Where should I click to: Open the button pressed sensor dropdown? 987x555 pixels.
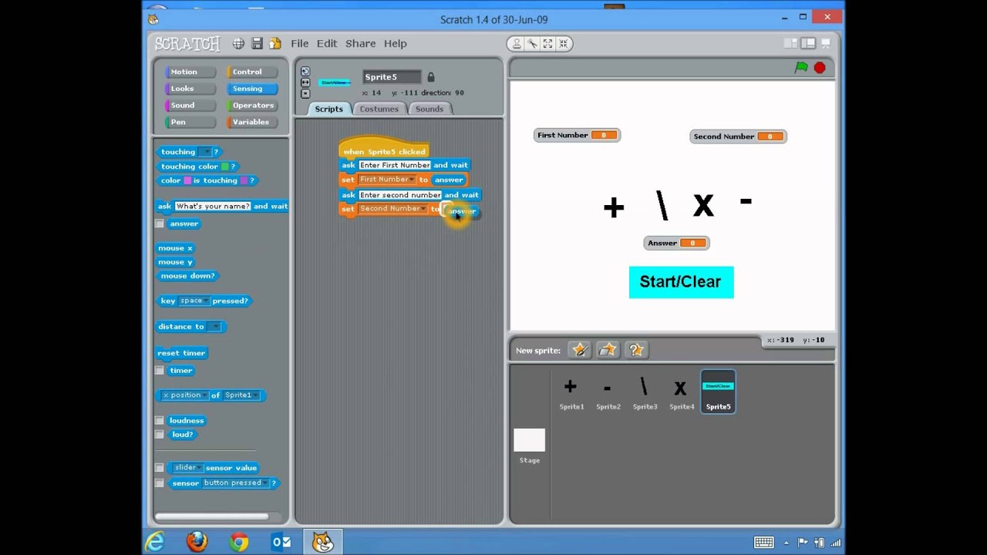tap(236, 483)
